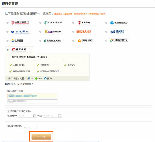Screen dimensions: 155x142
Task: Click the 选择该银行卡分行信息 label
Action: (19, 111)
